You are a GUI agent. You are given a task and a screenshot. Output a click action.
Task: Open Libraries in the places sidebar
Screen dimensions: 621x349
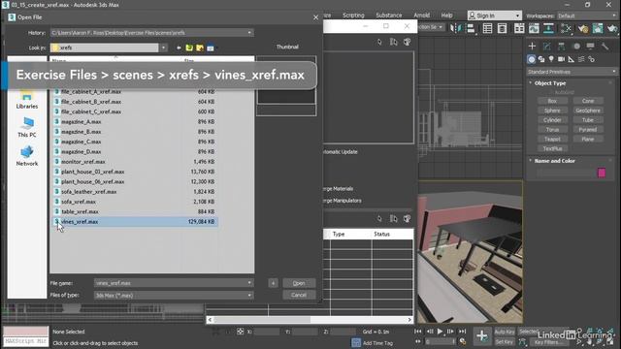pos(27,100)
